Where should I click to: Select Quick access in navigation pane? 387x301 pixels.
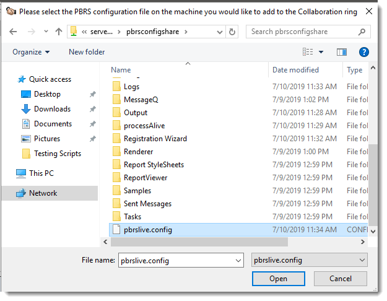click(x=50, y=79)
